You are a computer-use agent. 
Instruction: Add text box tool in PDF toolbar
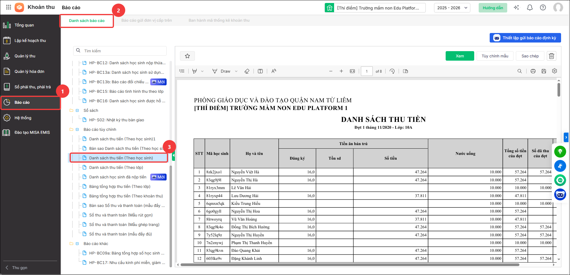pos(260,71)
